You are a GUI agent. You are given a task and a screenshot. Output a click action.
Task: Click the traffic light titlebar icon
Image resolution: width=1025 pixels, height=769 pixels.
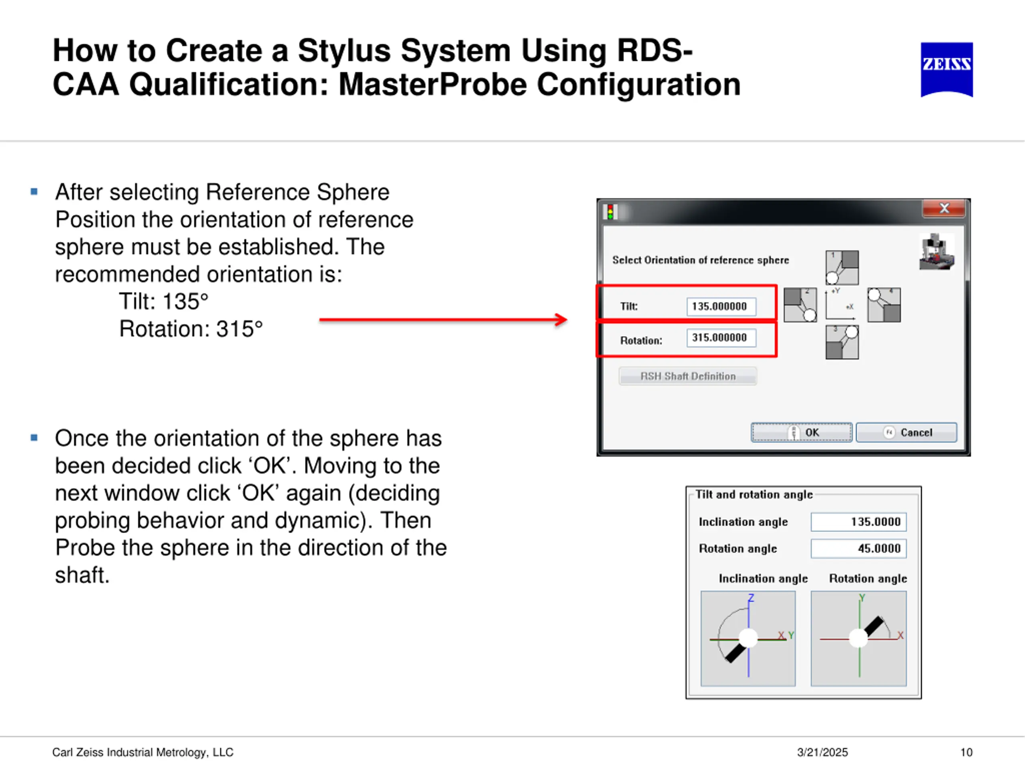611,212
